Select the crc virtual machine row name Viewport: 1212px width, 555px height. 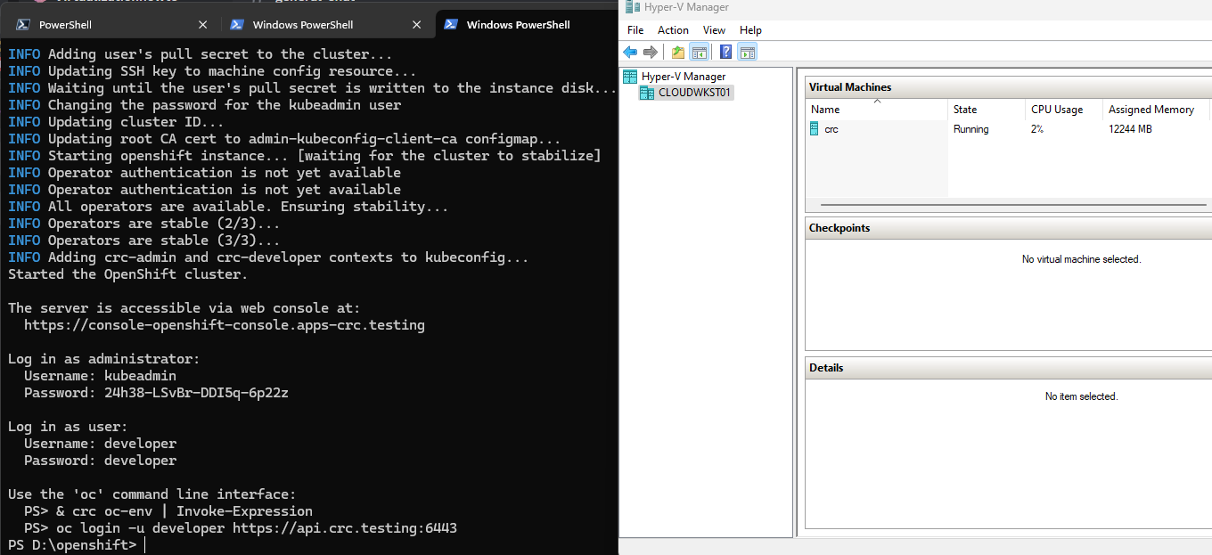(831, 129)
